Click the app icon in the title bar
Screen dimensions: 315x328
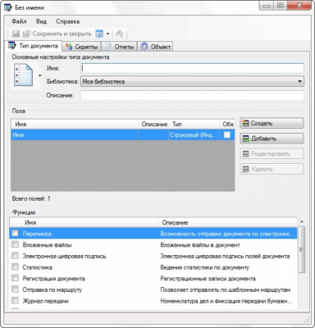pyautogui.click(x=8, y=7)
